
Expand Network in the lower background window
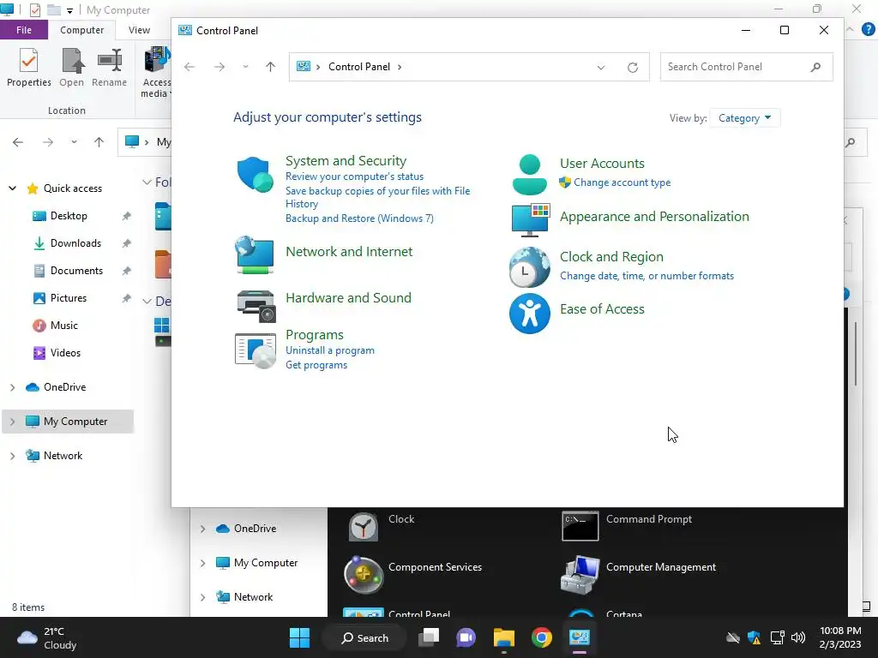(202, 597)
